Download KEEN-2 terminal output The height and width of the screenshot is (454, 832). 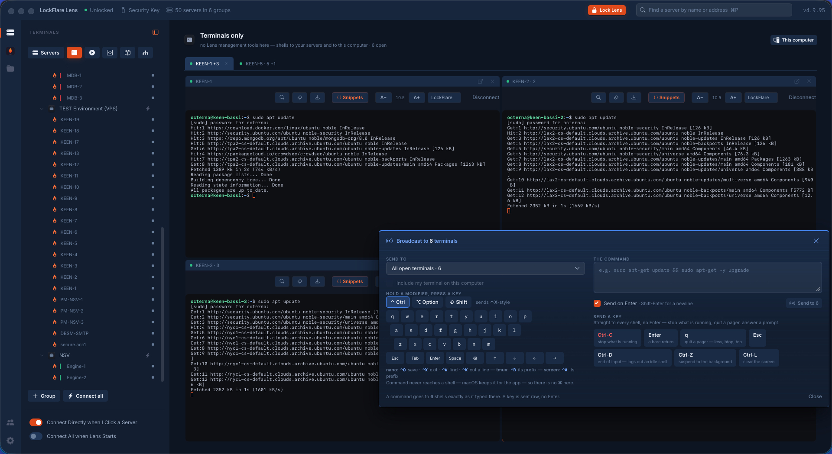click(x=634, y=98)
